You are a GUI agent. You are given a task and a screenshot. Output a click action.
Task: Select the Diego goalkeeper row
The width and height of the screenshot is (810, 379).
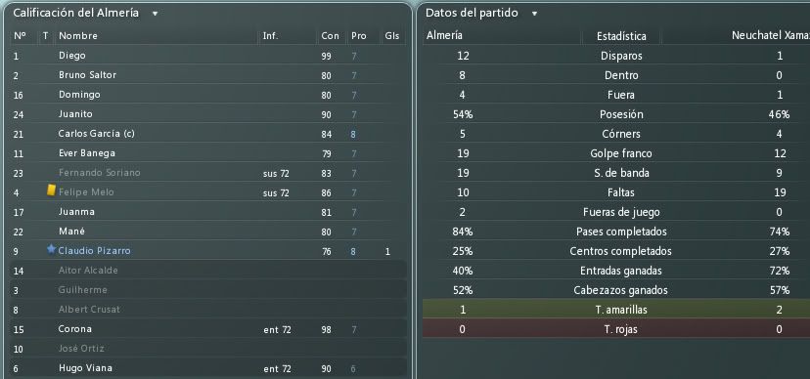point(207,55)
